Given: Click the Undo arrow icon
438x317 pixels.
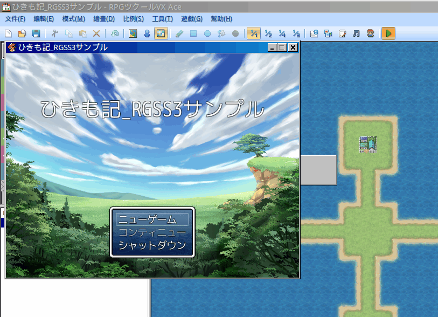Looking at the screenshot, I should 115,34.
